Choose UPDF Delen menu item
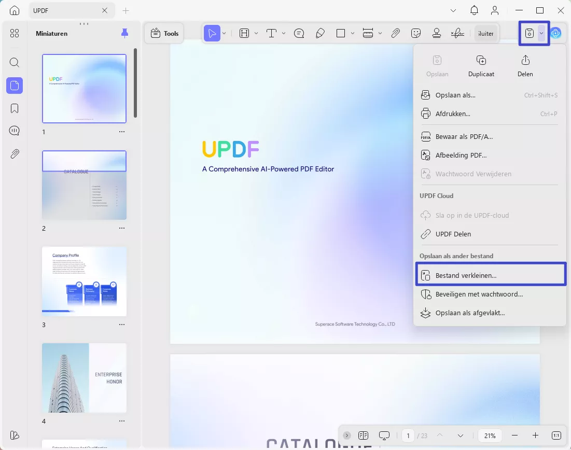Screen dimensions: 571x450 [490, 234]
